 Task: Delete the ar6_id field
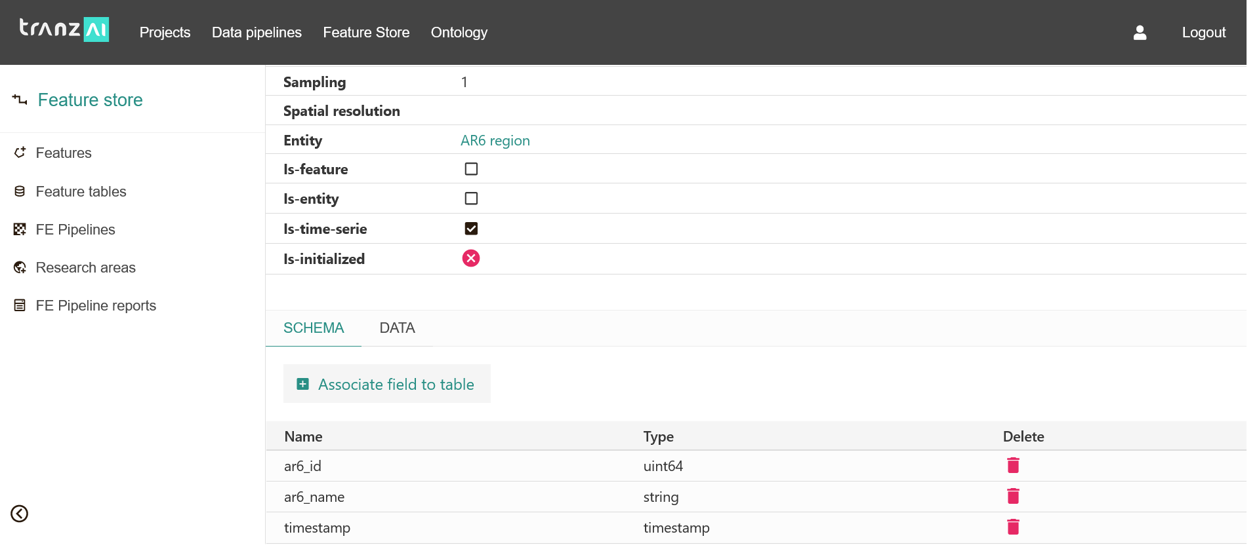(1013, 465)
